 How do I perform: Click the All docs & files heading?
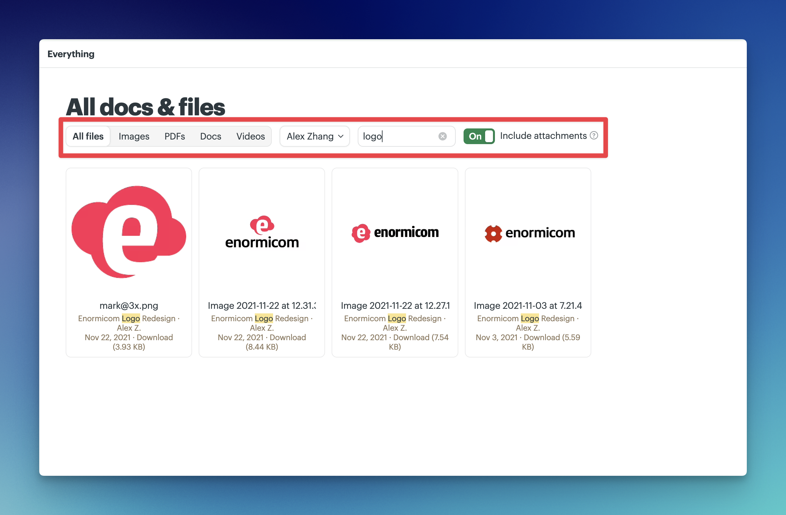(145, 107)
